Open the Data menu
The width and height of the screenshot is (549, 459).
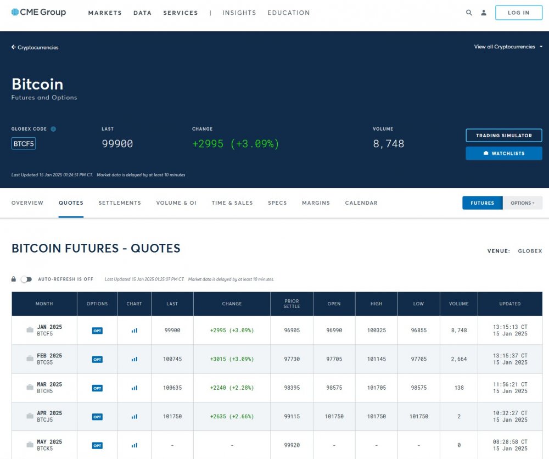point(143,13)
